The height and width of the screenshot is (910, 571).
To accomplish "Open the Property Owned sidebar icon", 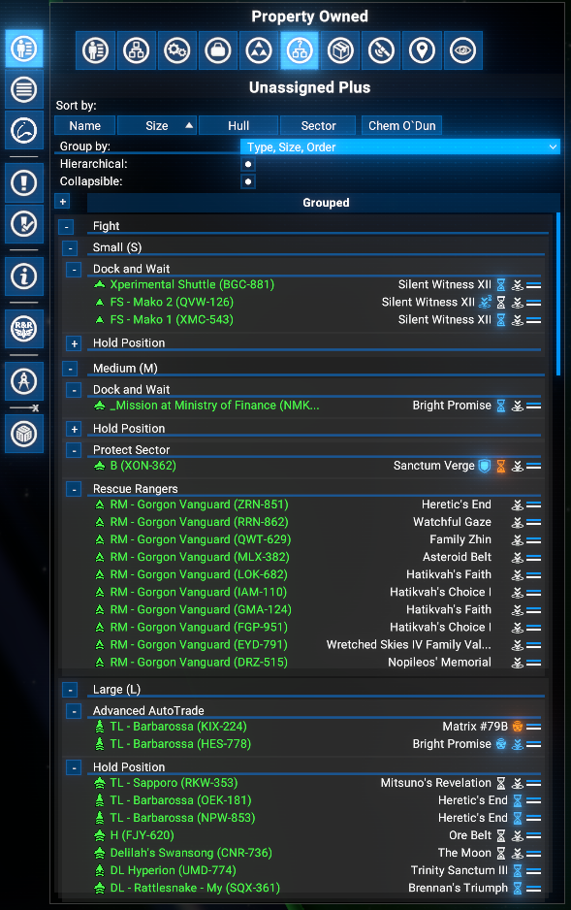I will [24, 49].
